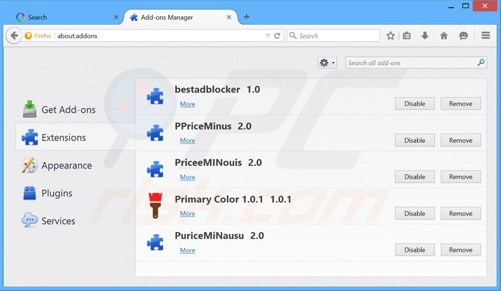Reload the page with the refresh icon

(x=277, y=35)
